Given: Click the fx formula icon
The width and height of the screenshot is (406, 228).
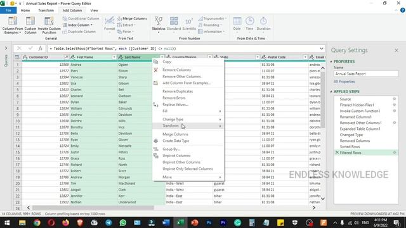Looking at the screenshot, I should tap(41, 48).
